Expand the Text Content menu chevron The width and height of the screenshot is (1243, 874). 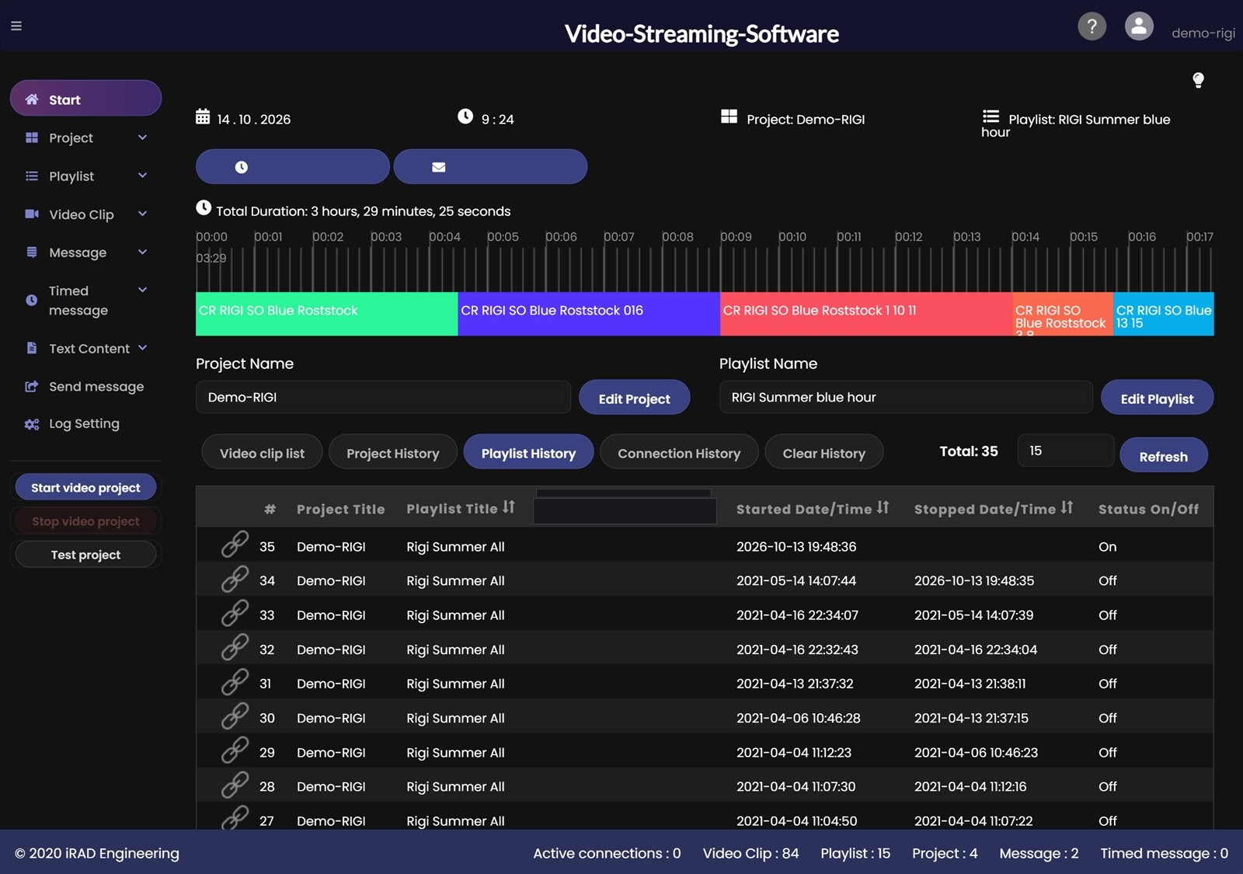click(x=142, y=348)
